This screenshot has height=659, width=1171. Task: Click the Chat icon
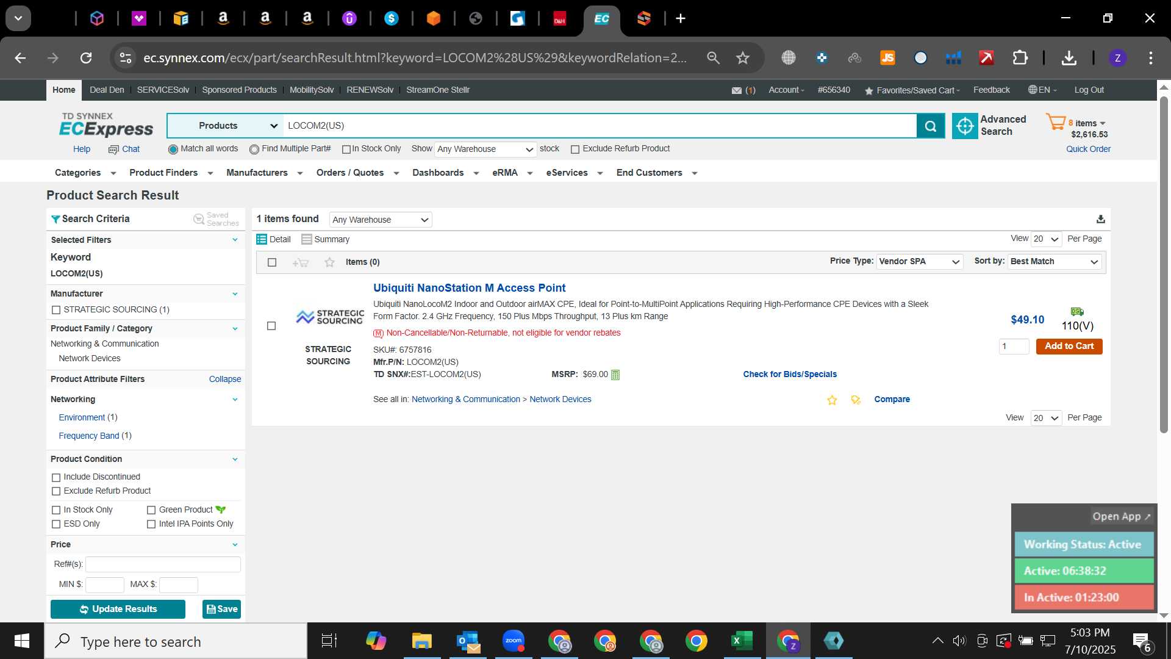[x=113, y=149]
